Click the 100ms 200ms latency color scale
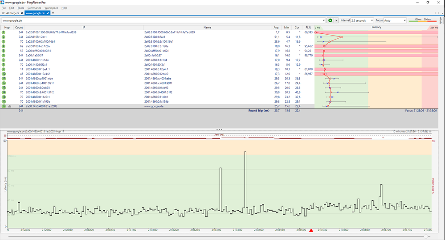445x240 pixels. click(423, 20)
